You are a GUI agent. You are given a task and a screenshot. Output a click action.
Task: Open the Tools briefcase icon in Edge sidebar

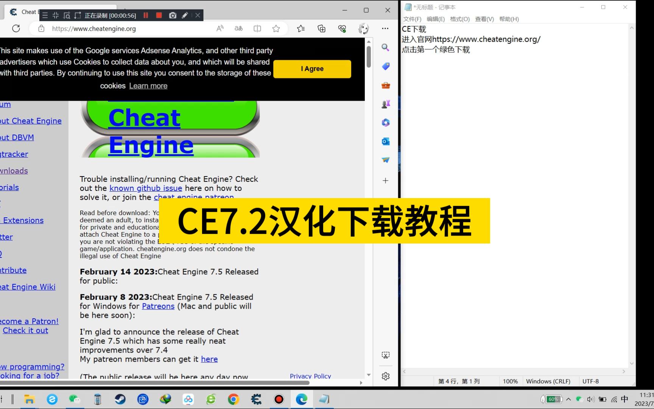(385, 85)
